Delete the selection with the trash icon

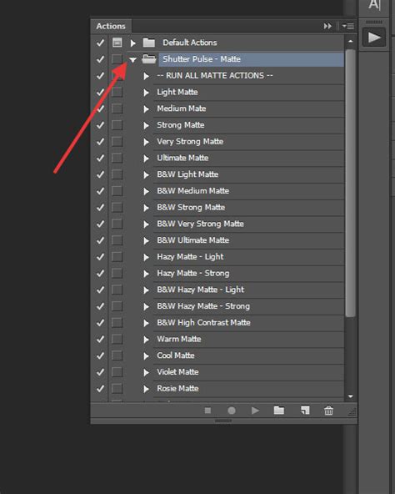pyautogui.click(x=328, y=411)
